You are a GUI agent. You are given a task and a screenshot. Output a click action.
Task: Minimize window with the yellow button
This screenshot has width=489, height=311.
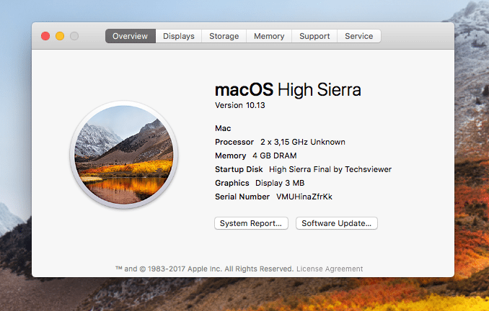pos(60,36)
